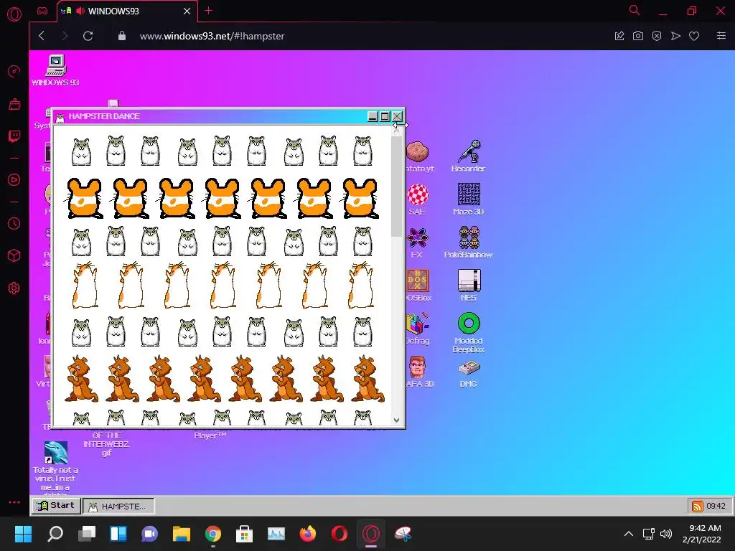
Task: Launch Firefox from the taskbar
Action: (307, 534)
